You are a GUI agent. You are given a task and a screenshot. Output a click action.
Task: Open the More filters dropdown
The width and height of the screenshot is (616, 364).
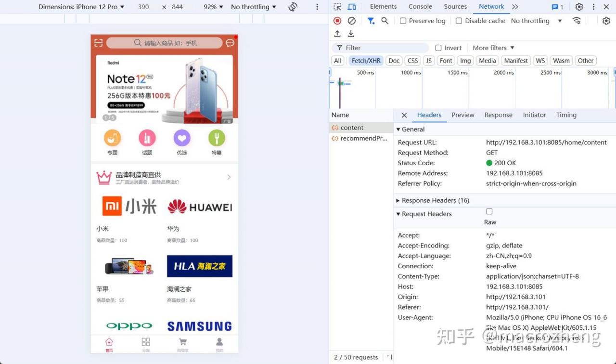pyautogui.click(x=494, y=48)
